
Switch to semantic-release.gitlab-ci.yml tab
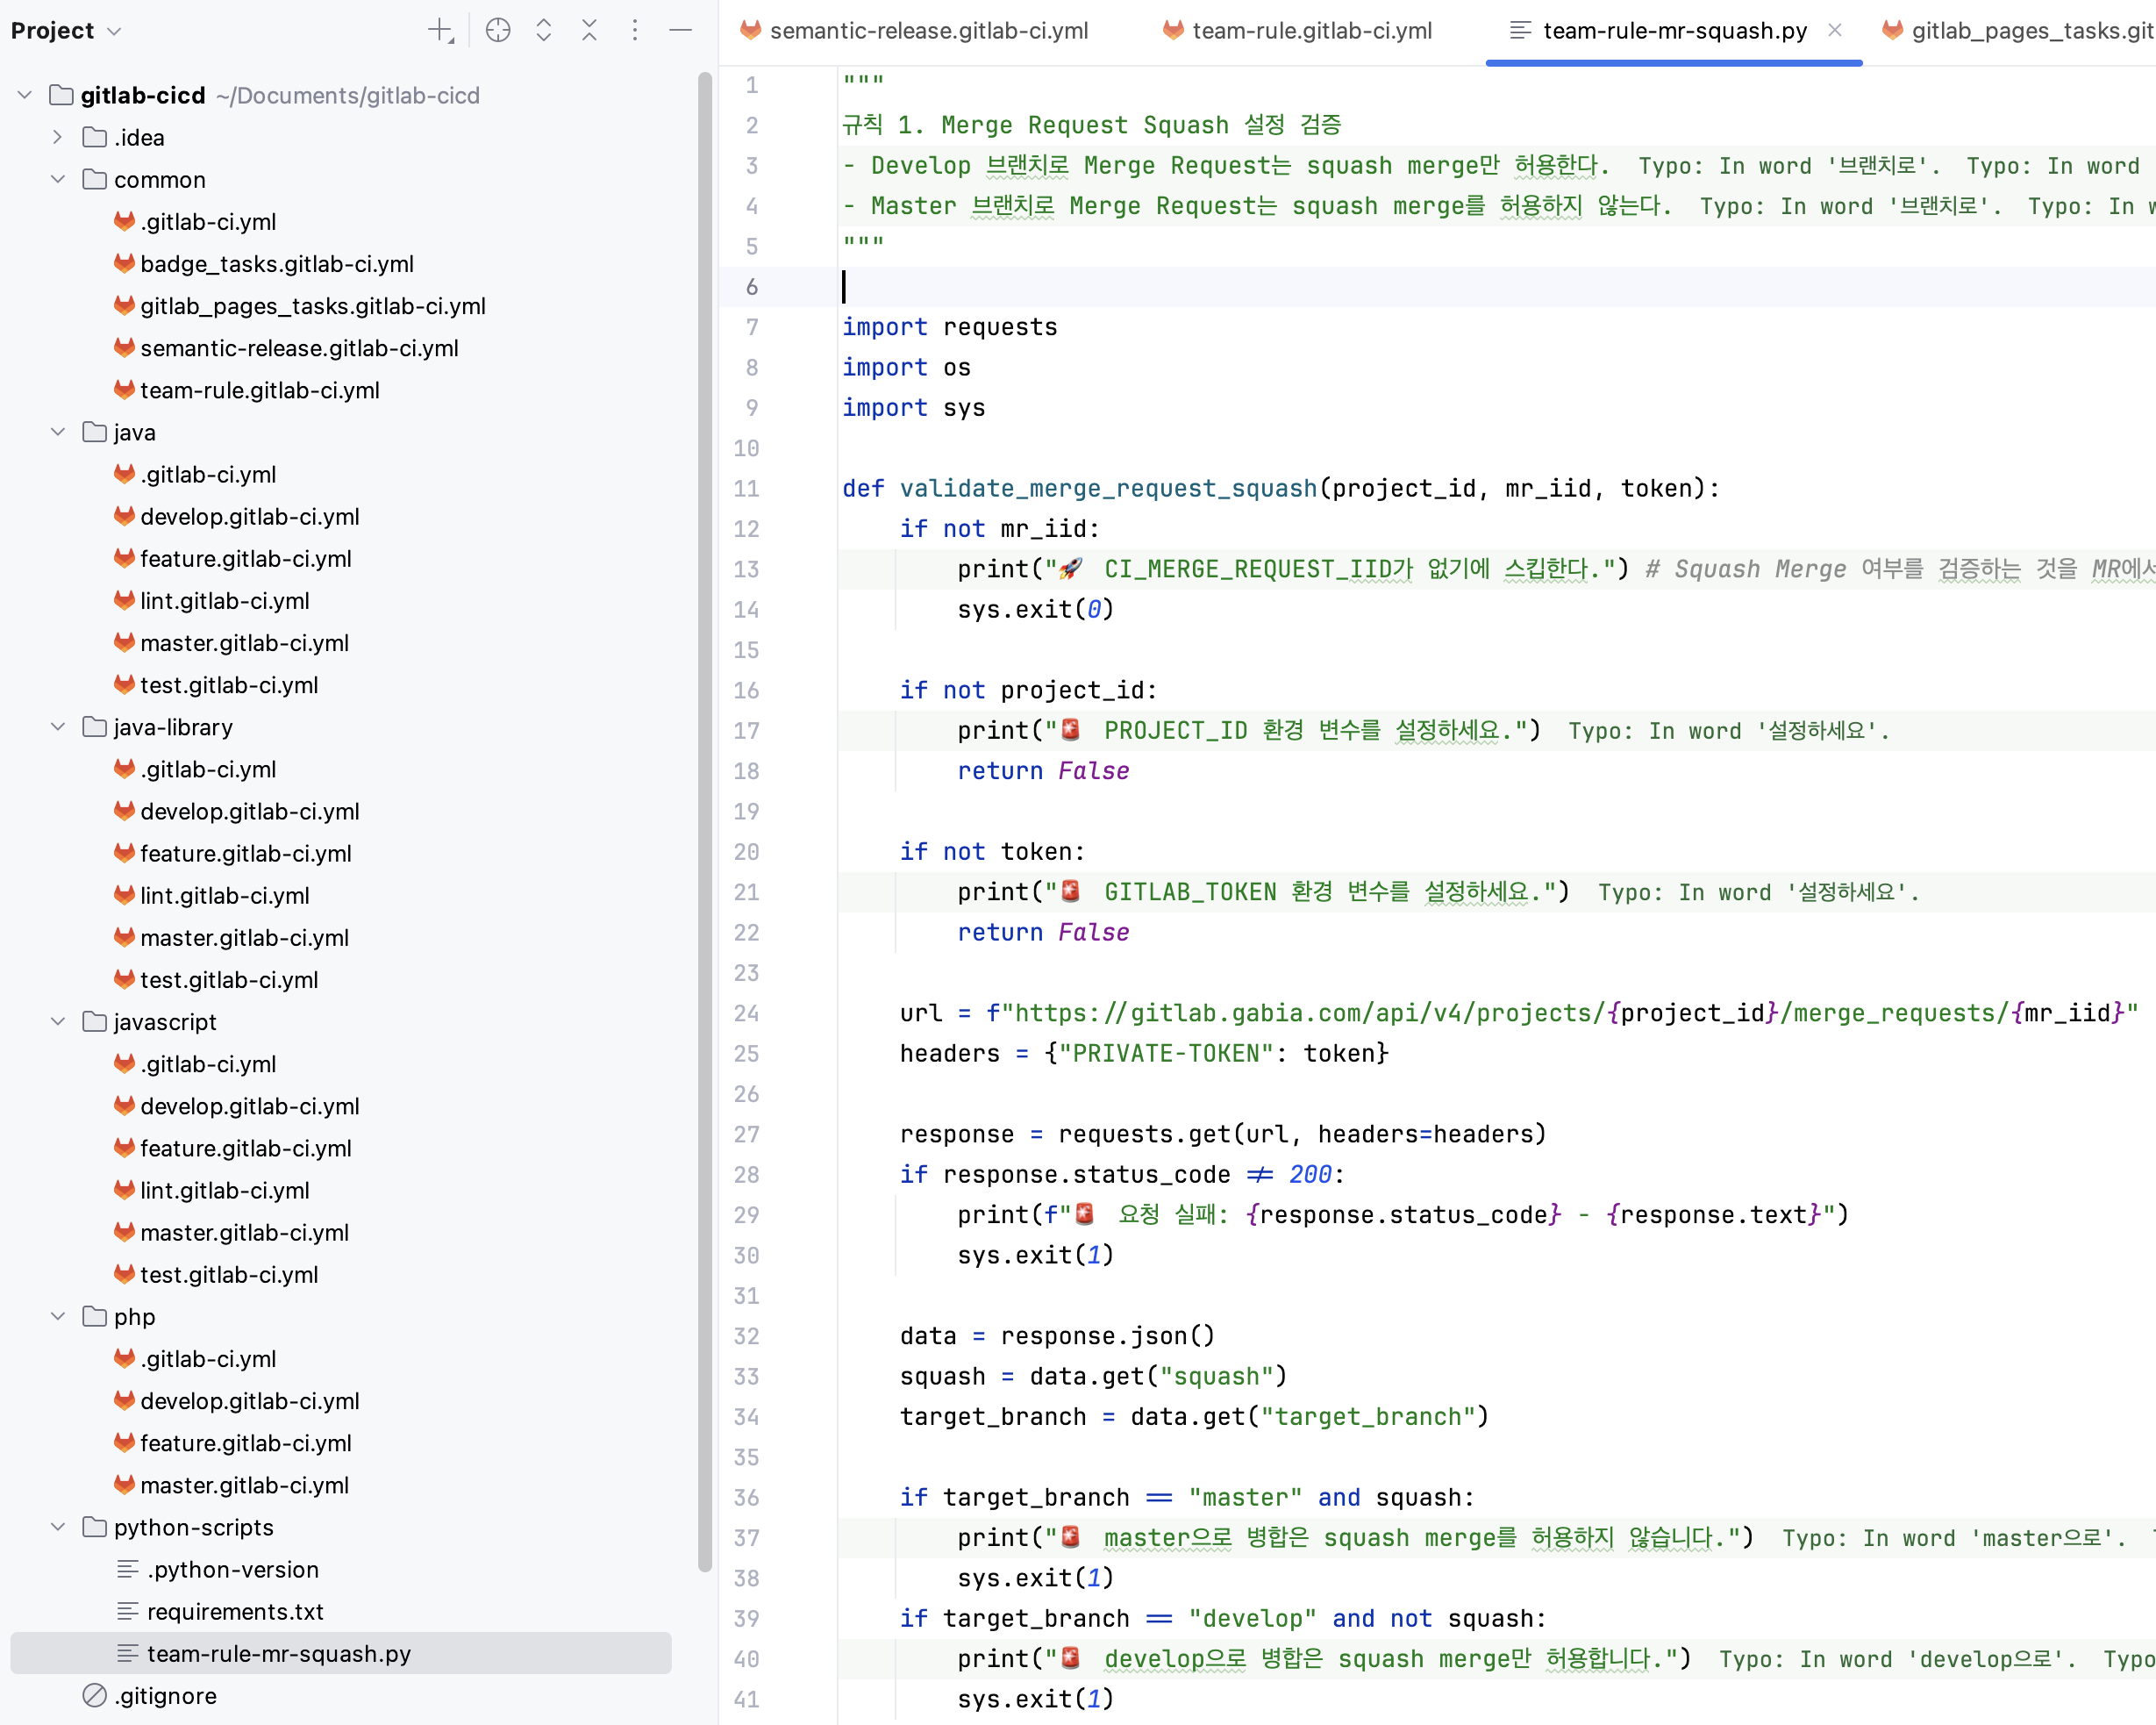tap(927, 30)
